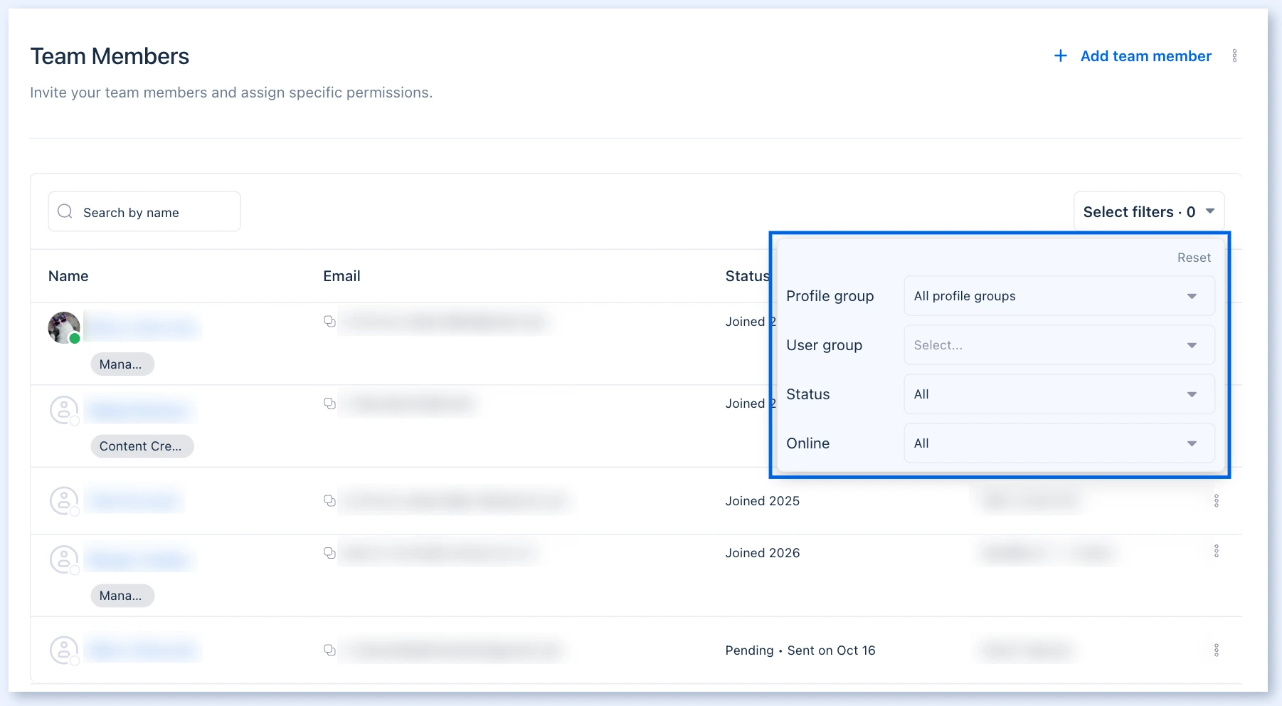Click 'Pending • Sent on Oct 16' text
Screen dimensions: 1282x706
[x=800, y=650]
